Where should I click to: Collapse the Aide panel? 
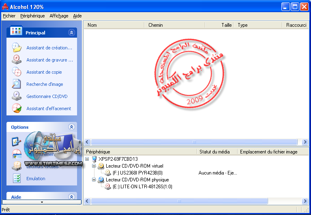[x=72, y=197]
